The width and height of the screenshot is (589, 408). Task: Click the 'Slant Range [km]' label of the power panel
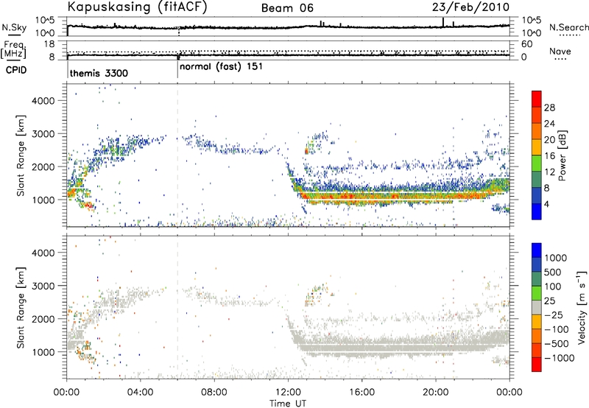21,155
